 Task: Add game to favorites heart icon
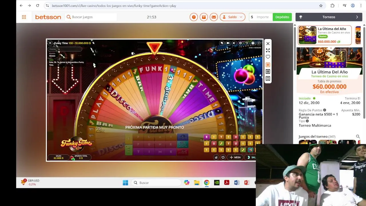pyautogui.click(x=268, y=57)
